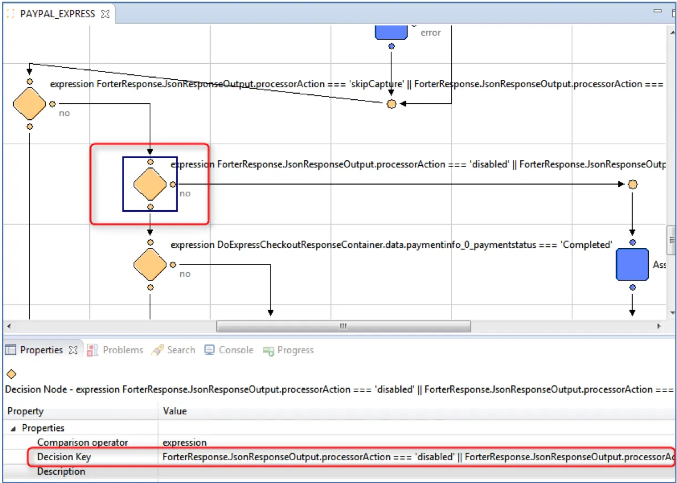Viewport: 677px width, 483px height.
Task: Click the canvas scroll-left arrow
Action: click(x=8, y=326)
